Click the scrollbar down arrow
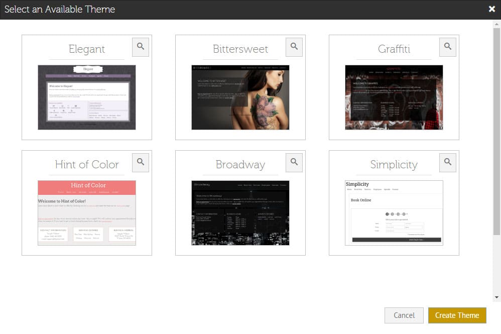Screen dimensions: 501x334 [x=496, y=298]
